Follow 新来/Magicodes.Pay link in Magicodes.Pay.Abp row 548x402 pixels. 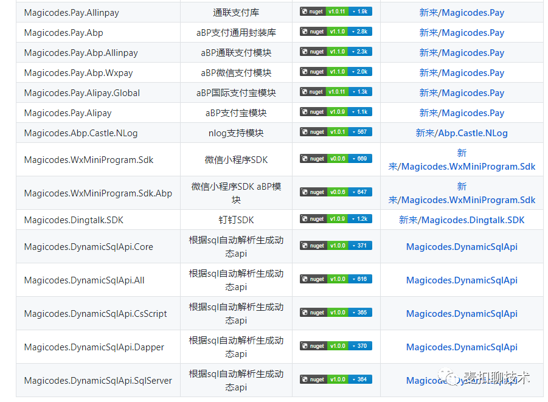click(462, 32)
